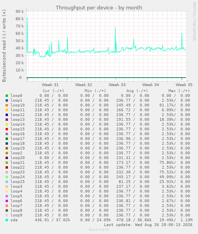Click the y-axis label 'Bytes/second read (-) / write (+)'
This screenshot has height=234, width=198.
coord(4,46)
